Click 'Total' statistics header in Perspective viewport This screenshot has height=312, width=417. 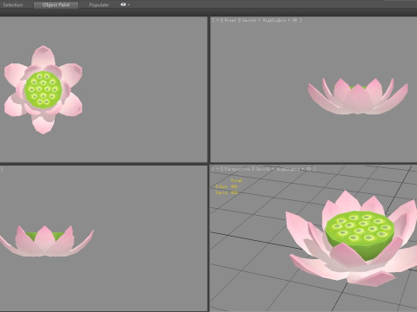click(236, 180)
